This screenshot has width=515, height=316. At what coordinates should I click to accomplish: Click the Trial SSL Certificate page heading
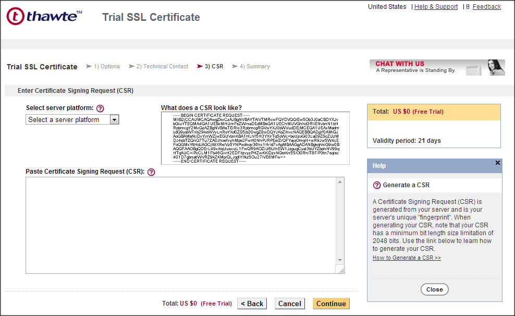[x=151, y=17]
